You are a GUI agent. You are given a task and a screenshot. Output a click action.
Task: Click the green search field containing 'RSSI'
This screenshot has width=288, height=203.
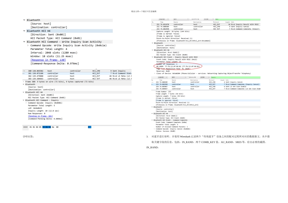coord(237,19)
